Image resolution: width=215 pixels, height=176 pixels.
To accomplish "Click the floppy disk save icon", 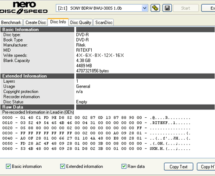I will coord(167,8).
